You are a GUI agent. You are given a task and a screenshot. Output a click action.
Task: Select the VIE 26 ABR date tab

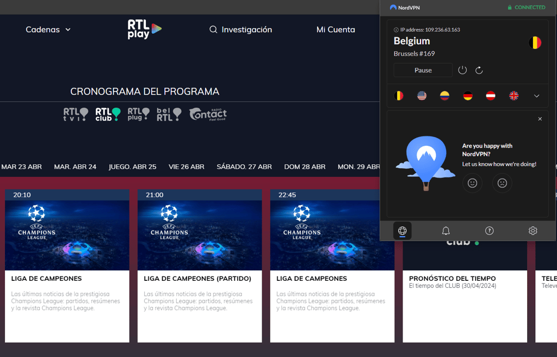(x=187, y=167)
